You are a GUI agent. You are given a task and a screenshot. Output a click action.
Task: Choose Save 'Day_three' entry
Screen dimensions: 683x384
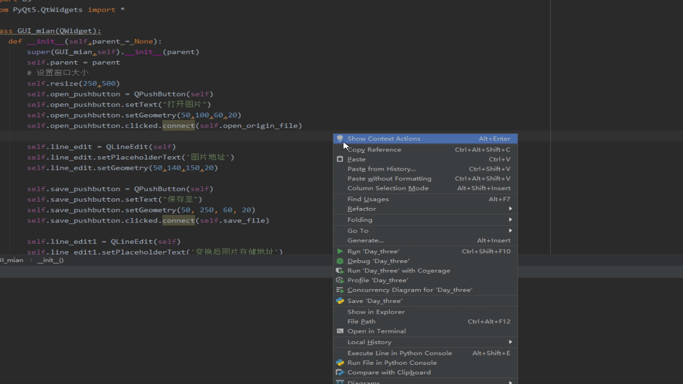tap(425, 301)
